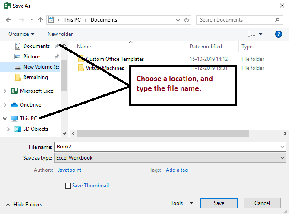This screenshot has height=214, width=289.
Task: Collapse the This PC tree node
Action: [x=5, y=119]
